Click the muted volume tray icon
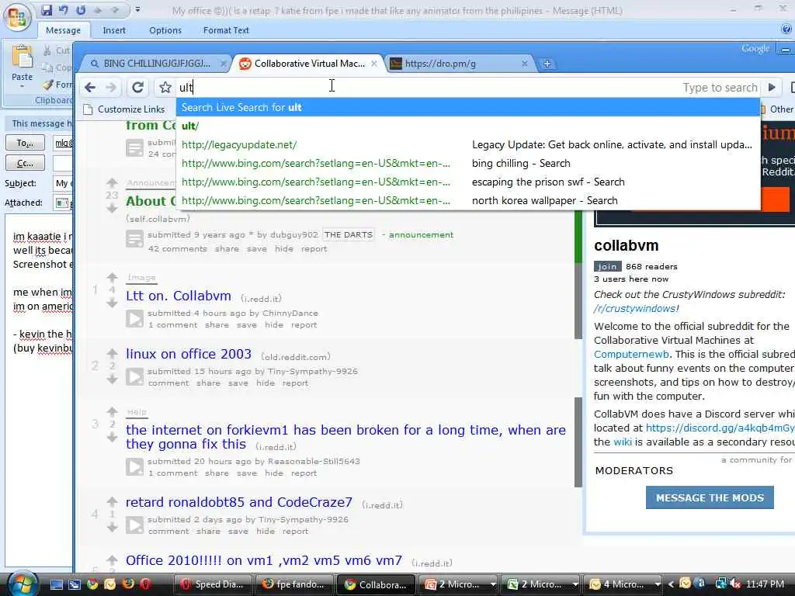This screenshot has height=596, width=795. click(x=734, y=584)
